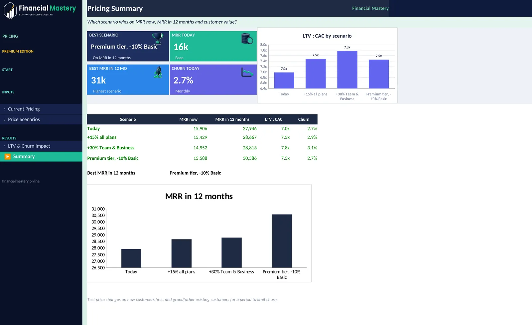Click the START sidebar label
The width and height of the screenshot is (532, 325).
(x=7, y=70)
